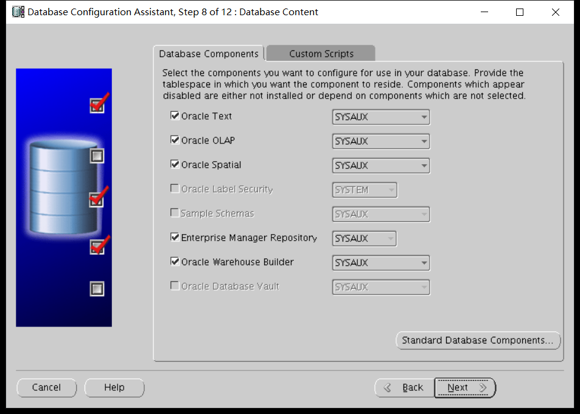
Task: Open the Oracle Spatial tablespace dropdown
Action: [381, 165]
